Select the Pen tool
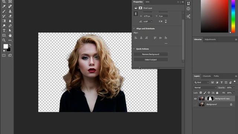 click(x=10, y=26)
